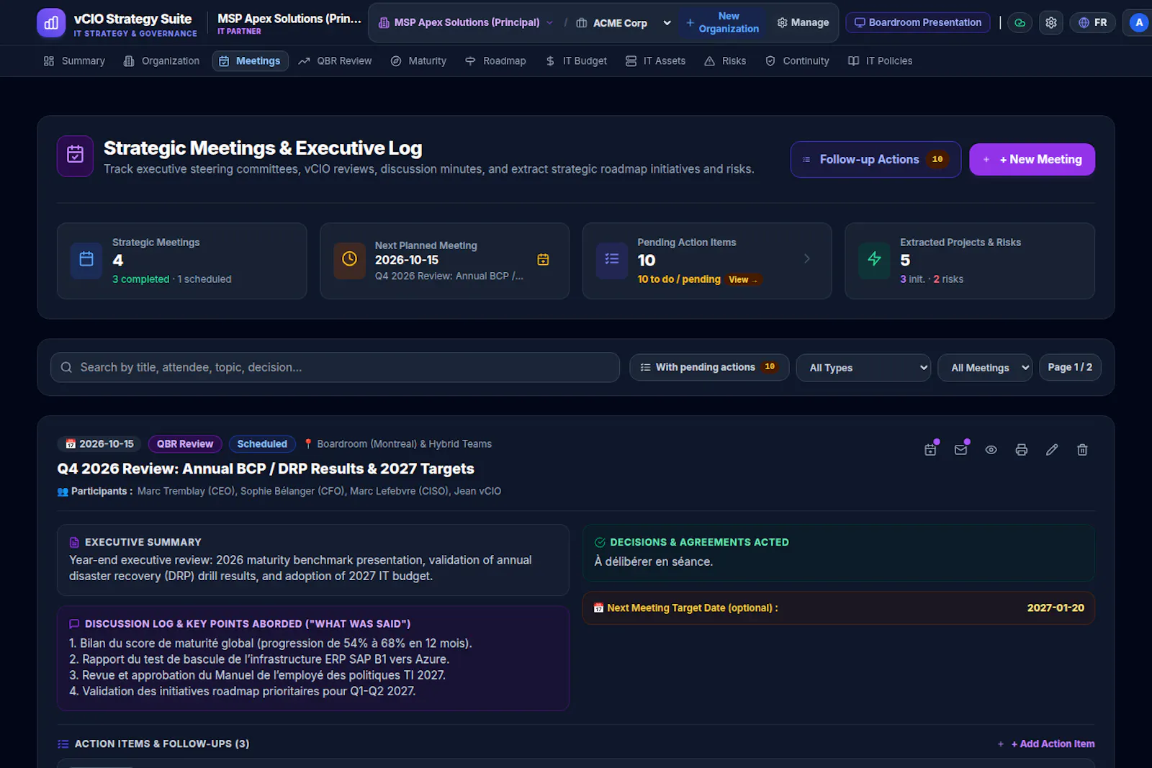Add Q4 2026 meeting to calendar icon
Screen dimensions: 1152x768
tap(930, 450)
